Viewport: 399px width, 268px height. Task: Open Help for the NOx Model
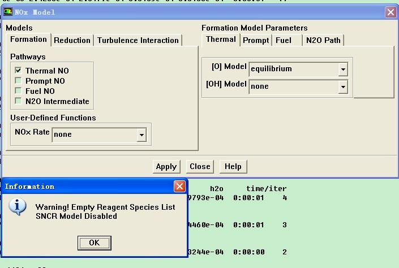tap(233, 166)
